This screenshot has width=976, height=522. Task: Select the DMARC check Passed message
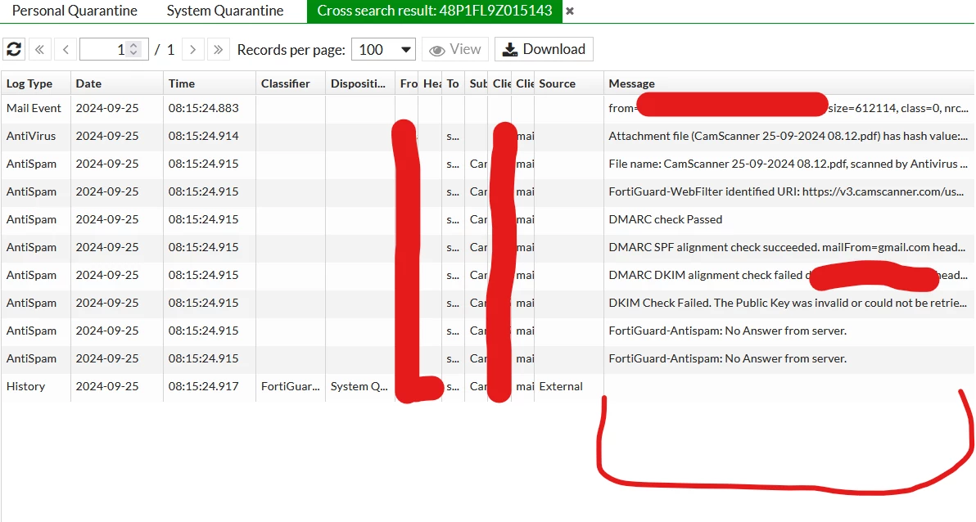click(666, 219)
